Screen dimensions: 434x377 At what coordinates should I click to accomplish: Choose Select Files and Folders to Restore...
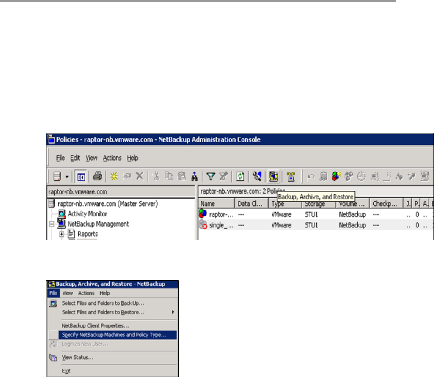coord(113,312)
